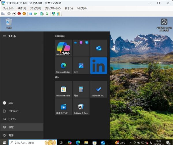Screen dimensions: 173x145
Task: Open the tile folder with OneDrive and Skype
Action: (81, 48)
